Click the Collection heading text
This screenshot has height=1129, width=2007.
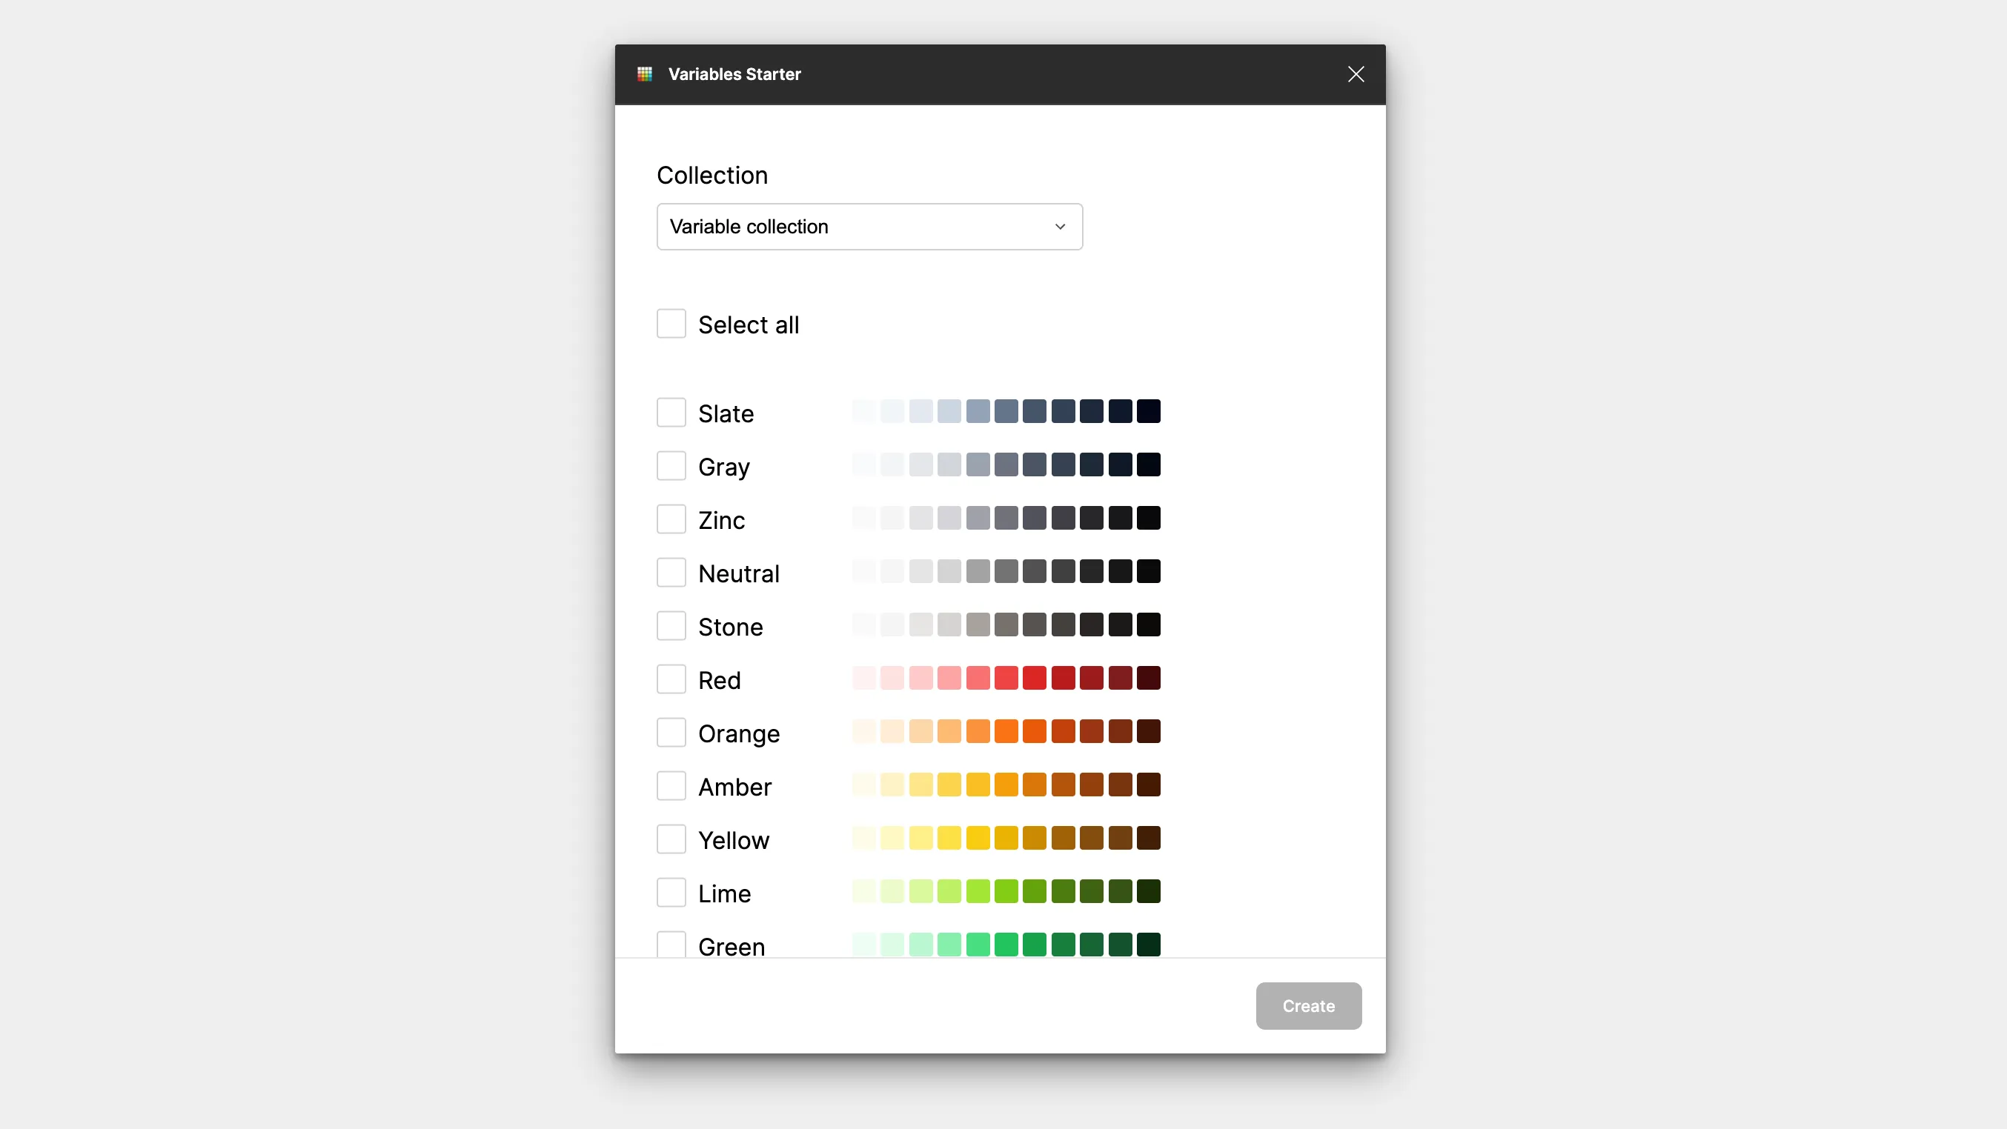point(712,175)
